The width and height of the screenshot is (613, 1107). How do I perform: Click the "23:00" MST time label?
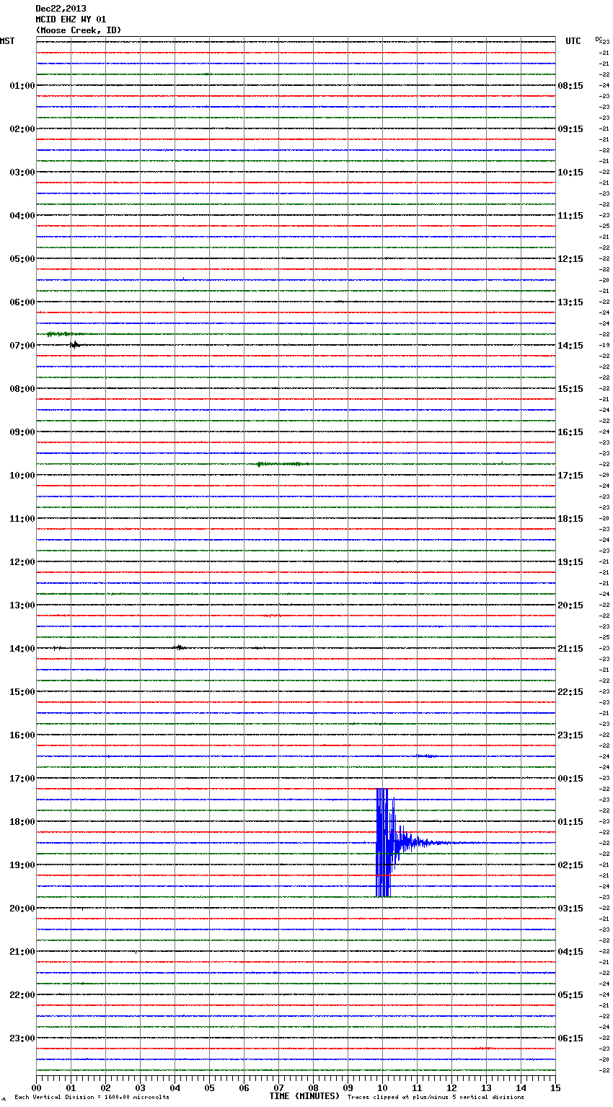[x=22, y=1038]
